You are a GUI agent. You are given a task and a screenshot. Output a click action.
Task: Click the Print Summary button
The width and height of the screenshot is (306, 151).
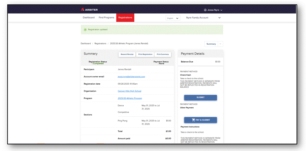[x=163, y=54]
